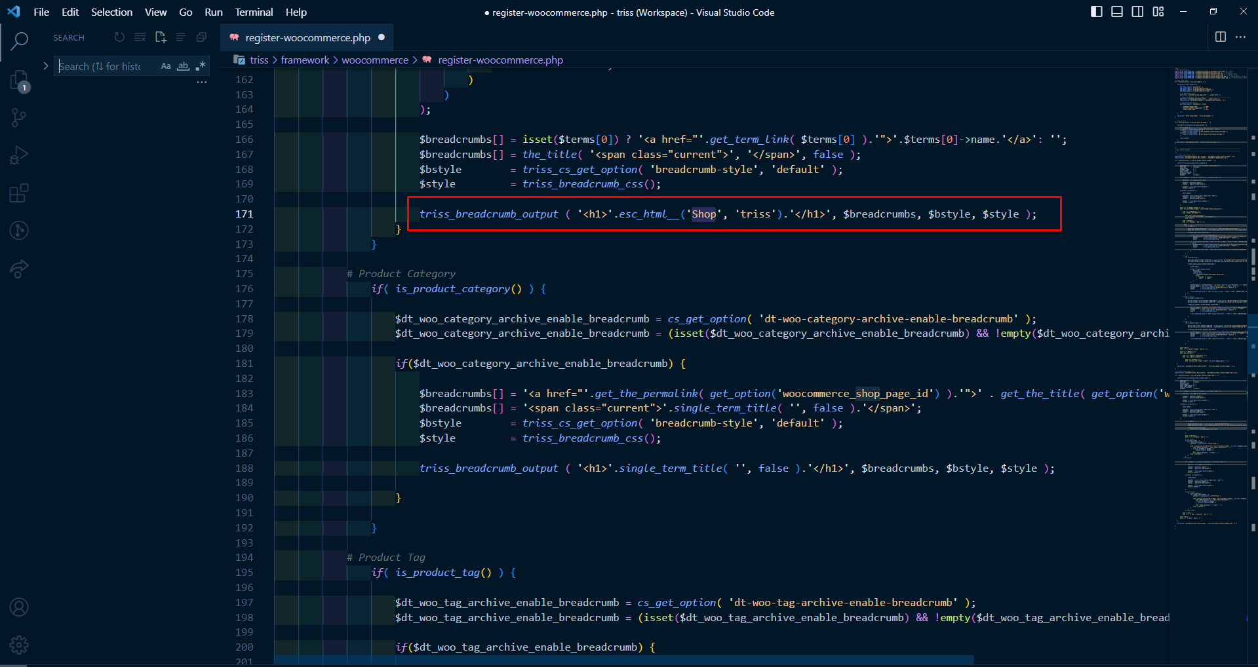Click is_product_category() call
Image resolution: width=1258 pixels, height=667 pixels.
459,288
